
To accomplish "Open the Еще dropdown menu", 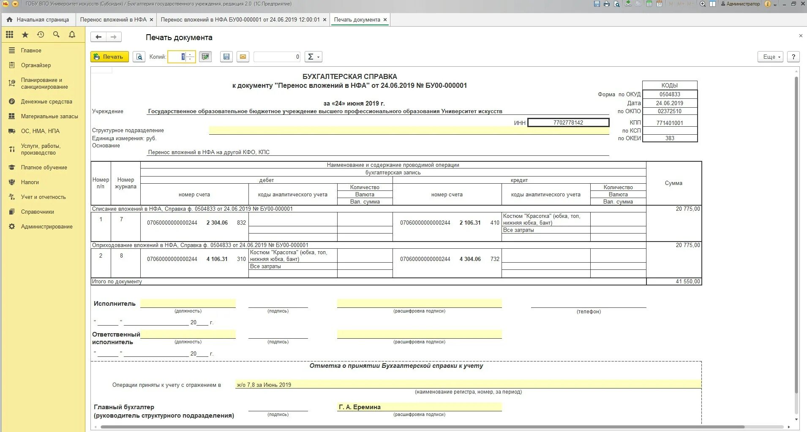I will click(771, 57).
